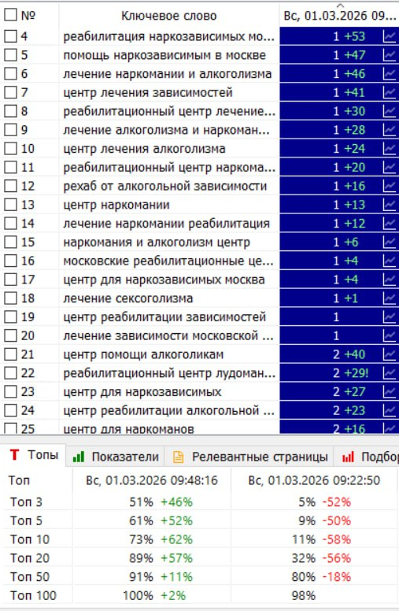Viewport: 399px width, 611px height.
Task: Select the 'Топ 3' row label
Action: pos(26,502)
